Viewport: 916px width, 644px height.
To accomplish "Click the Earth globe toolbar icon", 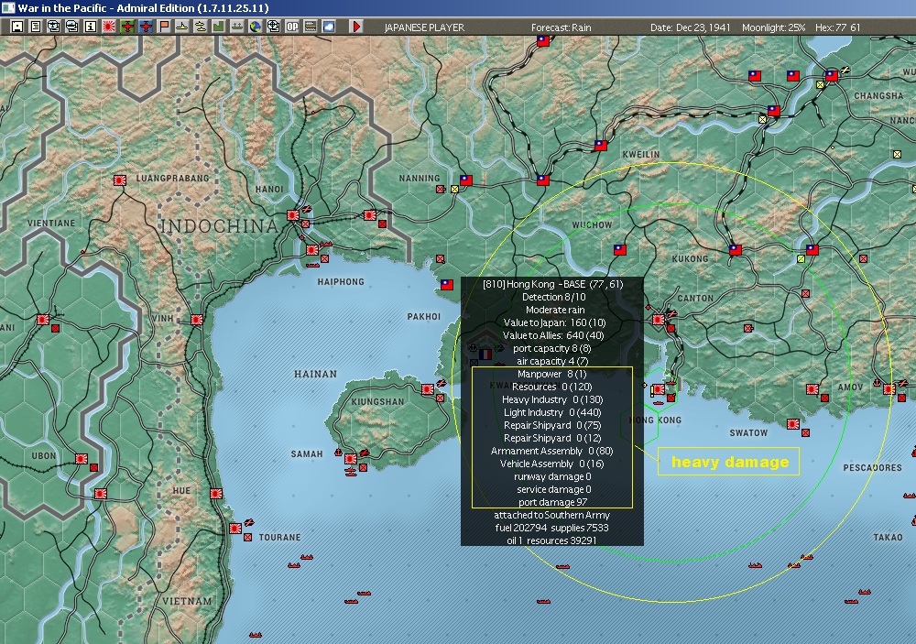I will coord(255,27).
